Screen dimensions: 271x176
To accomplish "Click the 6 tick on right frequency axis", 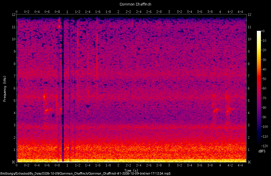I will tap(249, 88).
